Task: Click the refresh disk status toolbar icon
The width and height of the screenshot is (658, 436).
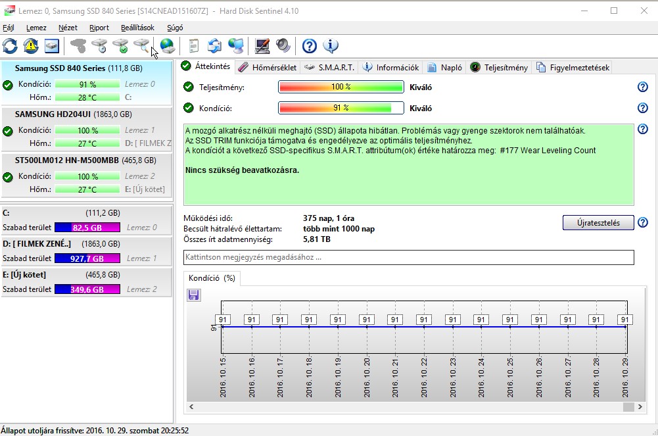Action: pyautogui.click(x=10, y=46)
